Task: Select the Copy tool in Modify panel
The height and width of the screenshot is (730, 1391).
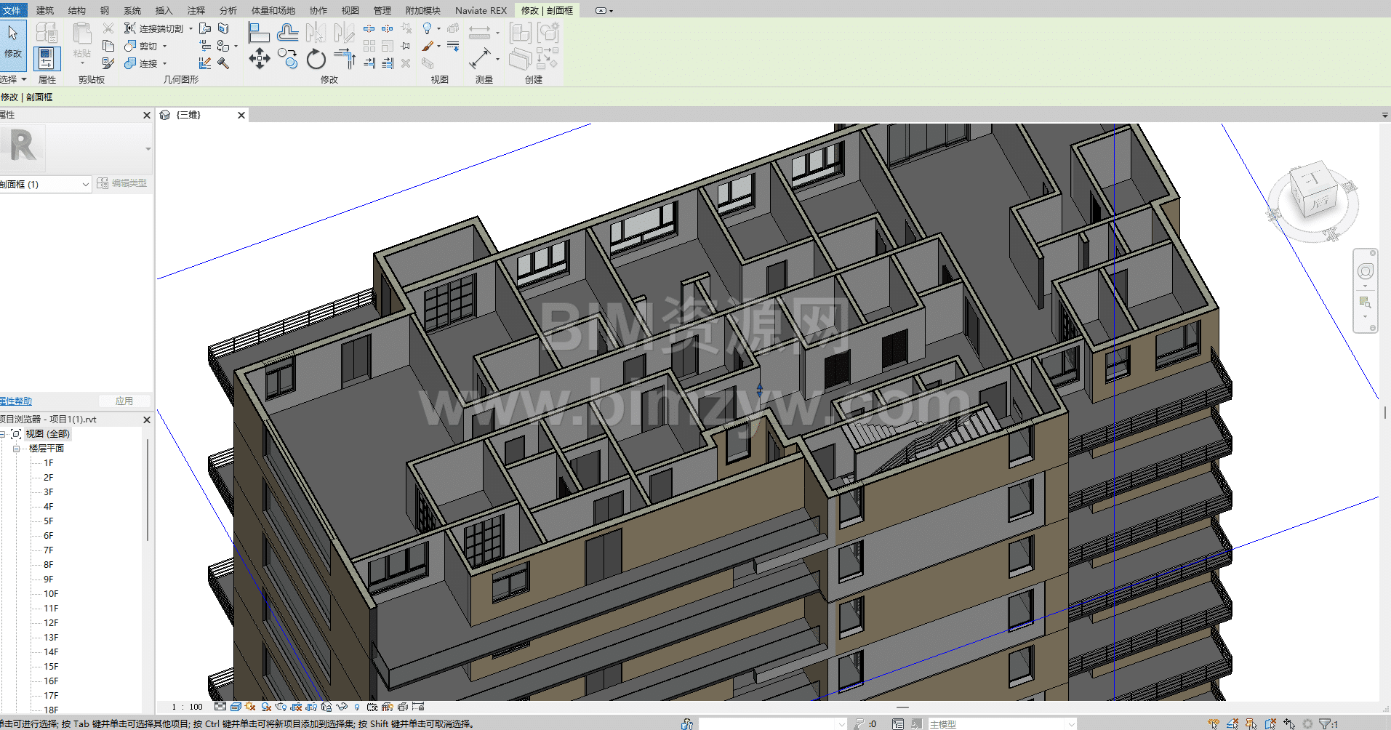Action: [x=288, y=59]
